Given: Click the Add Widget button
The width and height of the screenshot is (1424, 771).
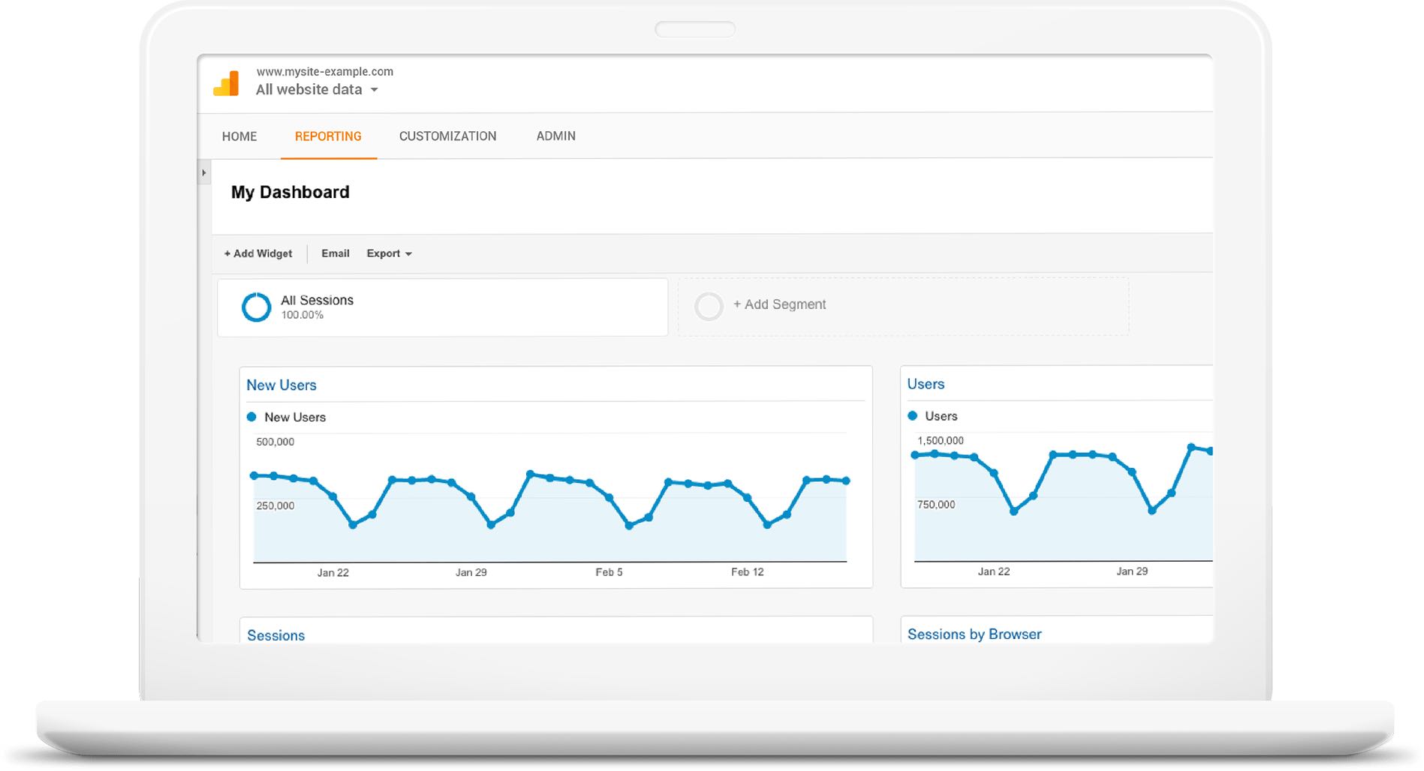Looking at the screenshot, I should pos(258,253).
